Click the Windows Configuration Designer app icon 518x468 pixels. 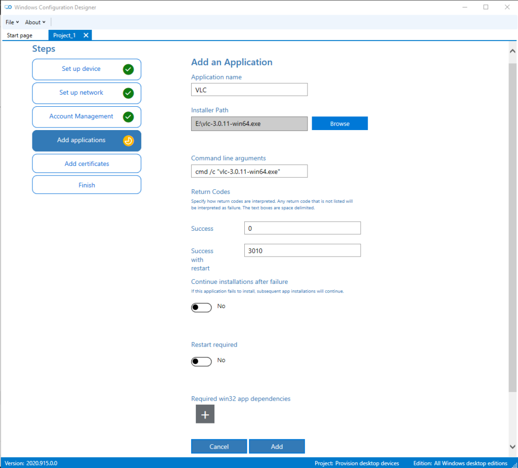pos(8,8)
